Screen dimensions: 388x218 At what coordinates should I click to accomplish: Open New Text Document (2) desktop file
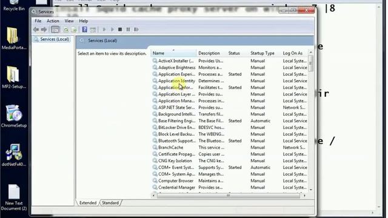coord(14,197)
